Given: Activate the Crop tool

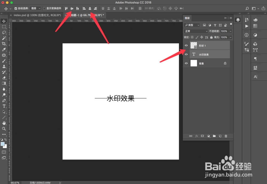Looking at the screenshot, I should coord(4,44).
